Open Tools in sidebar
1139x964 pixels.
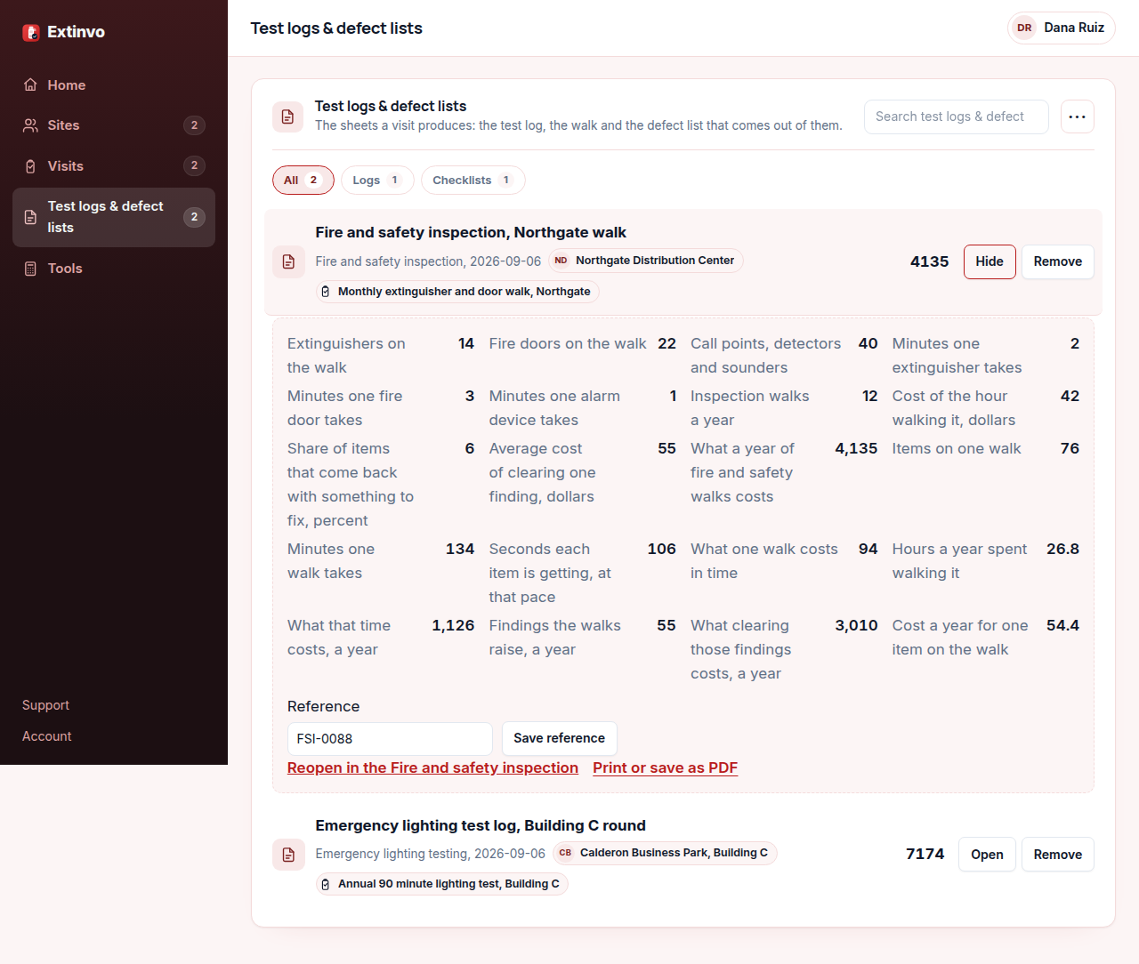[x=114, y=269]
